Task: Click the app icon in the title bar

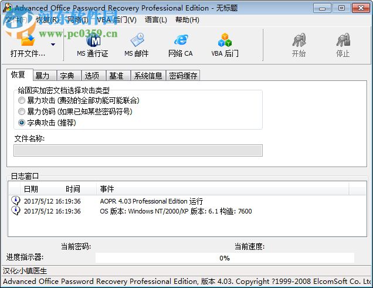Action: 7,8
